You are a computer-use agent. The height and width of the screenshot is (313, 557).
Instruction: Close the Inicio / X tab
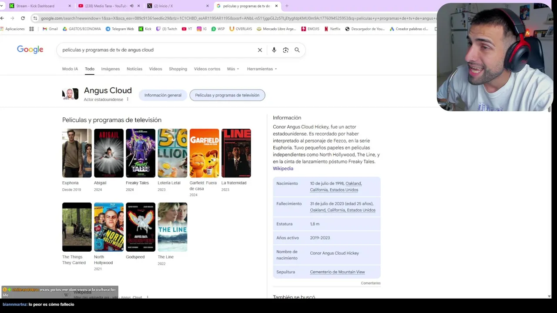(208, 6)
